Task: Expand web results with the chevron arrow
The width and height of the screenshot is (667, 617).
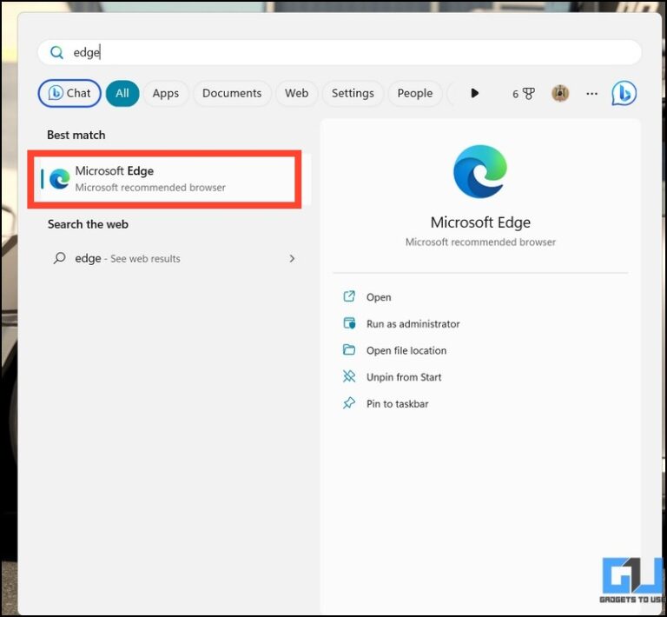Action: pyautogui.click(x=292, y=258)
